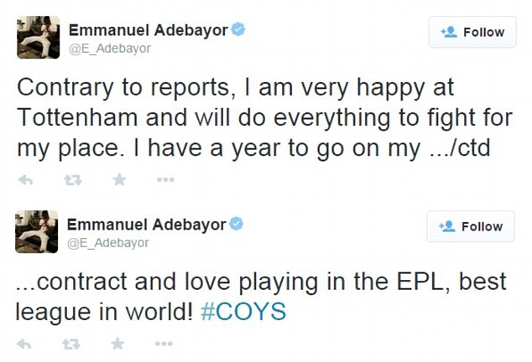
Task: Open the @E_Adebayor handle in the bottom tweet
Action: click(x=108, y=243)
